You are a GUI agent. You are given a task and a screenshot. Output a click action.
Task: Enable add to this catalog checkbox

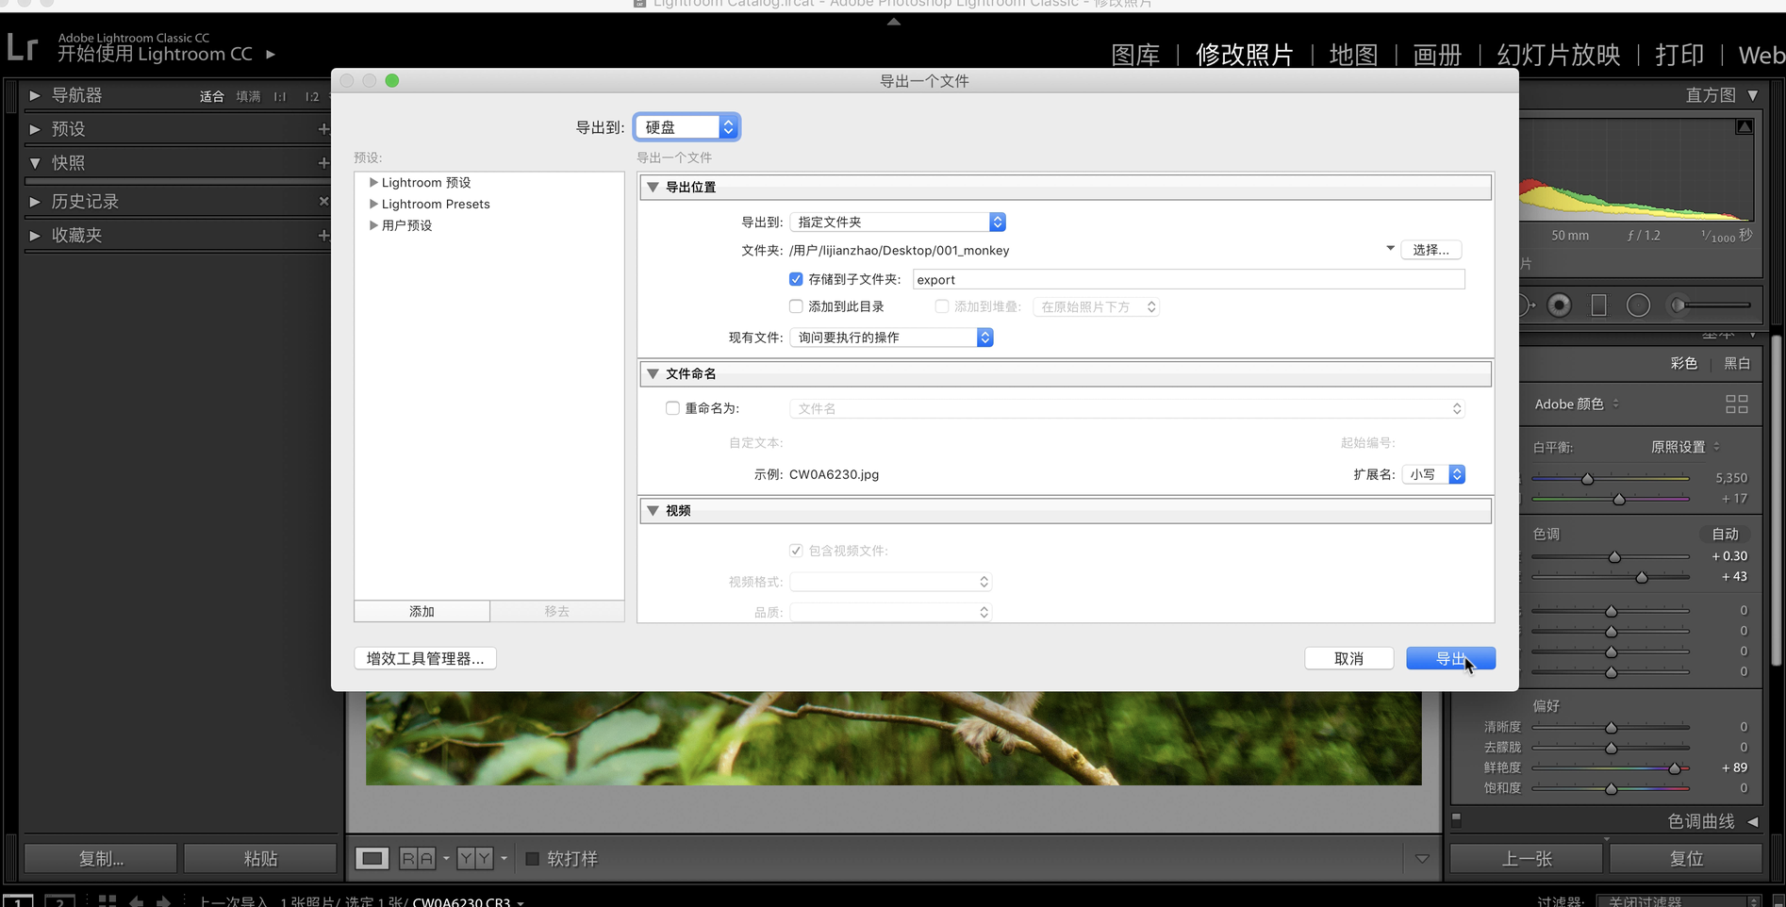796,306
